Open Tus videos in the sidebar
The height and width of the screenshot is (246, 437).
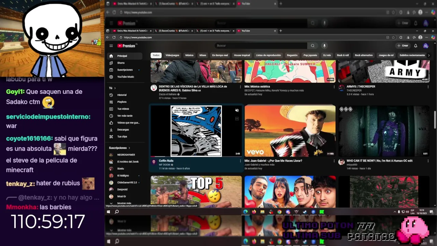coord(125,109)
